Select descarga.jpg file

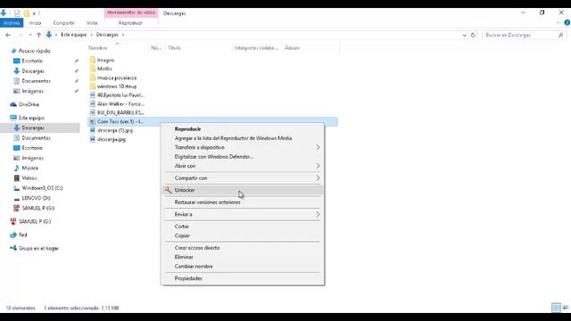pyautogui.click(x=111, y=139)
